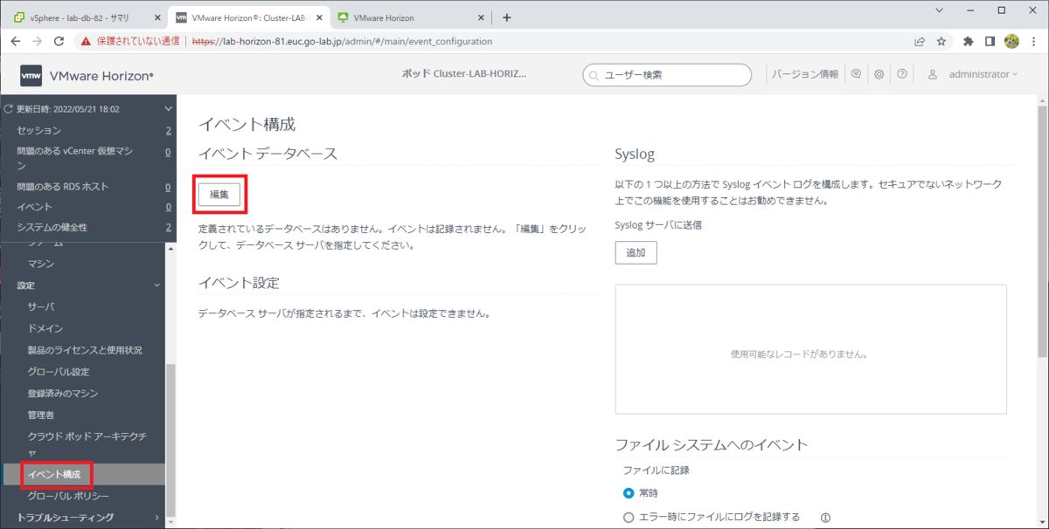Screen dimensions: 1049x529
Task: Bookmark this page with the star icon
Action: (941, 41)
